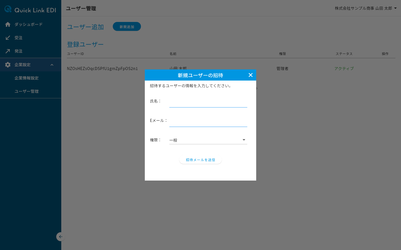The image size is (401, 250).
Task: Open the 受注 menu item
Action: point(31,38)
